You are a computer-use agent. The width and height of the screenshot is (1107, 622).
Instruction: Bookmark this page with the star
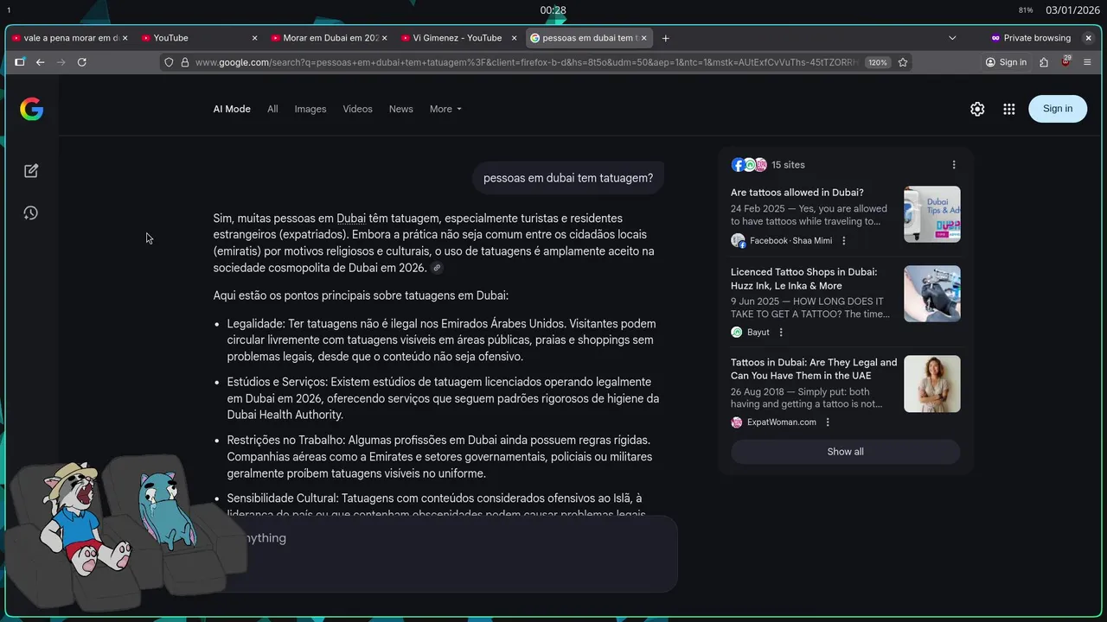(x=903, y=62)
